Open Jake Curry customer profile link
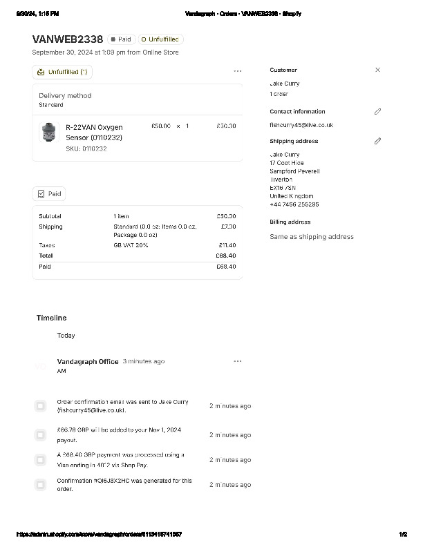Viewport: 423px width, 547px height. coord(285,84)
